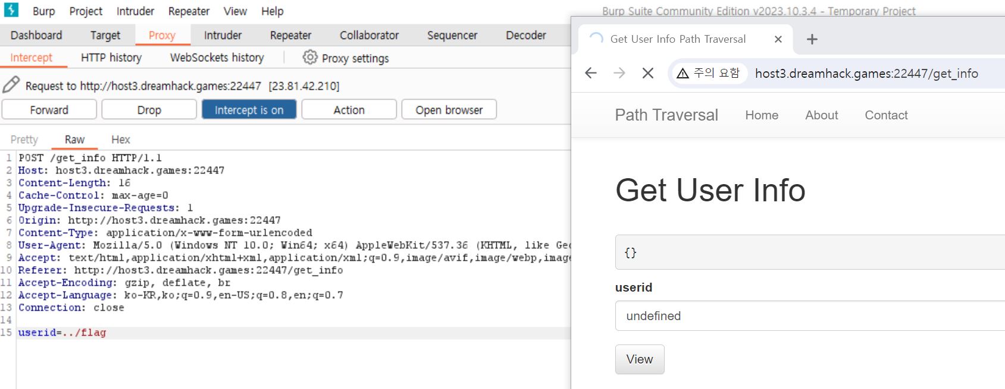Click the Content-Type header line
The height and width of the screenshot is (389, 1005).
click(x=165, y=233)
